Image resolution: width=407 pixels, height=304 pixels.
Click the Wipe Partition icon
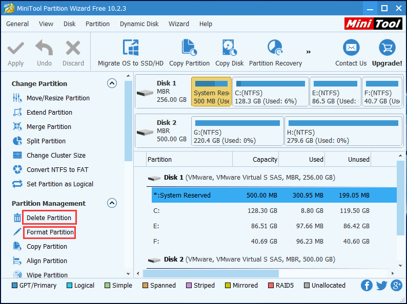[x=17, y=274]
